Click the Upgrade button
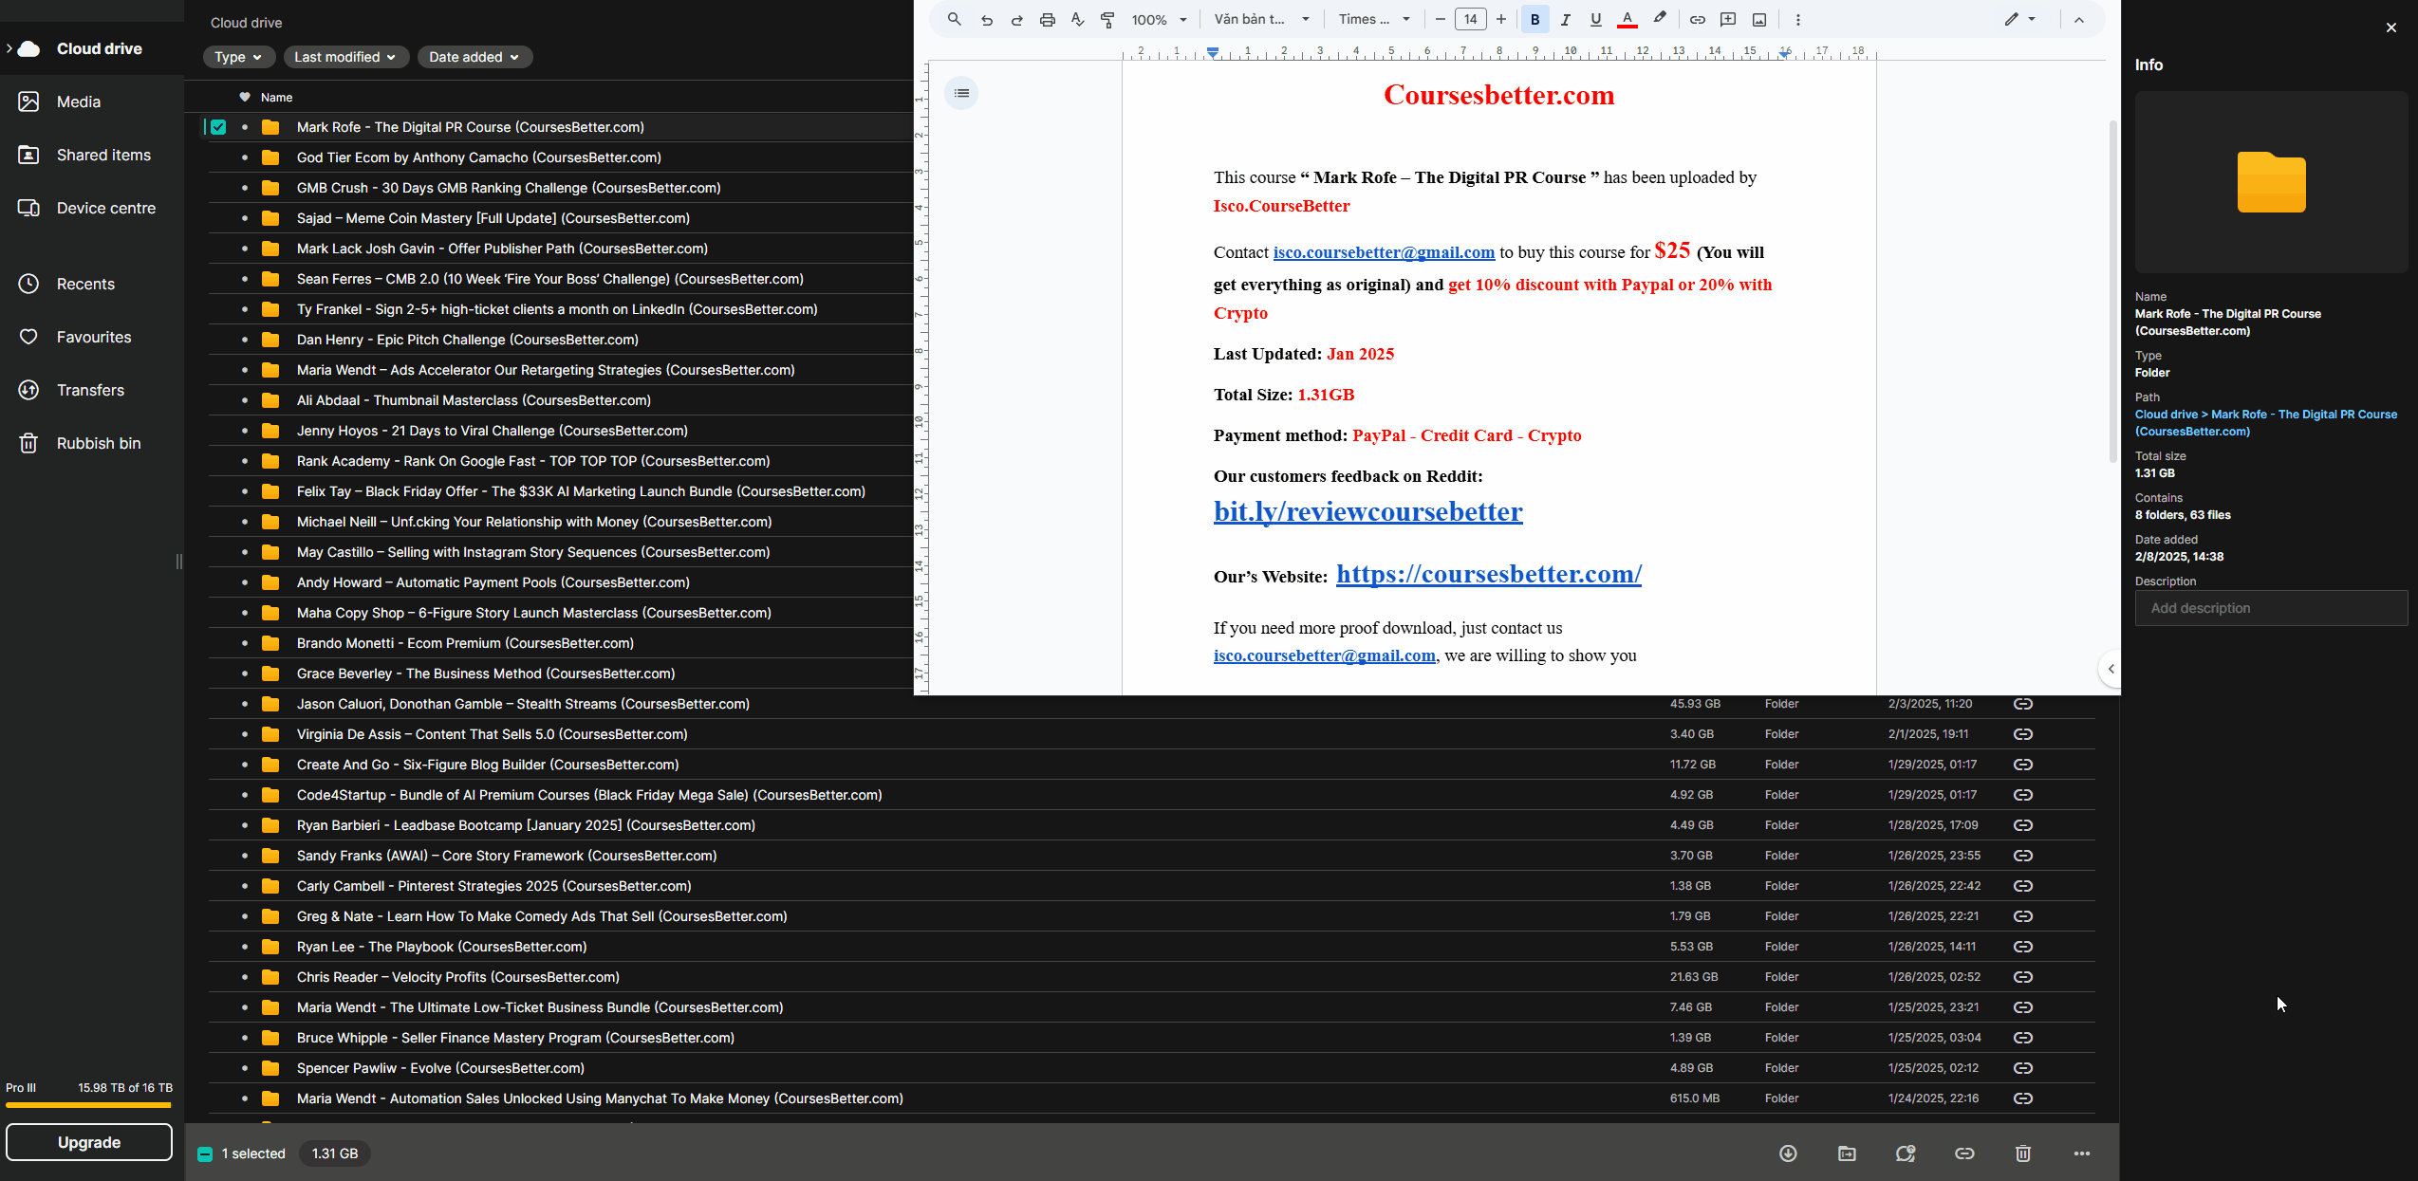 pyautogui.click(x=89, y=1142)
